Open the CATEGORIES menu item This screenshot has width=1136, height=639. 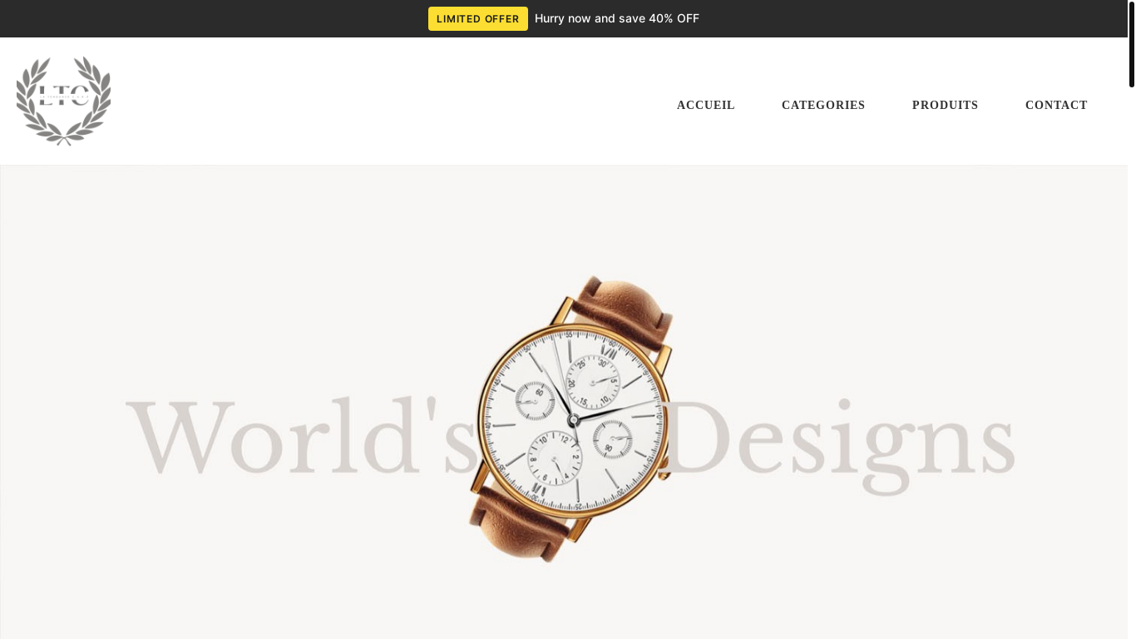click(823, 106)
